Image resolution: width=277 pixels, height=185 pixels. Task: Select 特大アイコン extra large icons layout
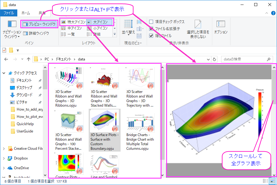73,22
